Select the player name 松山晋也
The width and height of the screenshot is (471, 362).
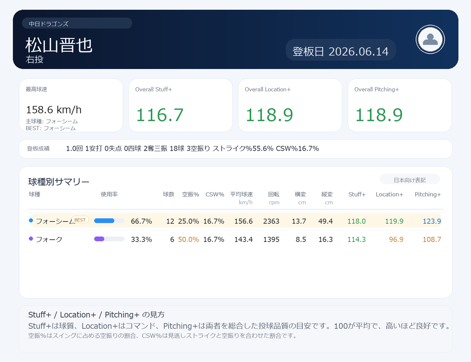(x=59, y=45)
